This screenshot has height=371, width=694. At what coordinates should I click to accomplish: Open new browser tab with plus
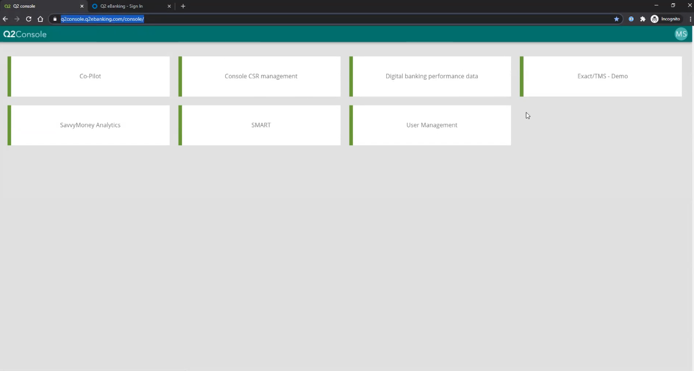point(183,6)
